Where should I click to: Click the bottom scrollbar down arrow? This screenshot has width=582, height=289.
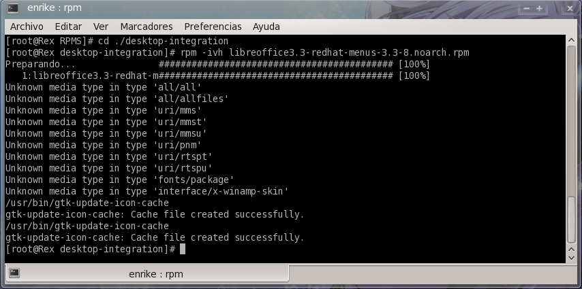572,258
